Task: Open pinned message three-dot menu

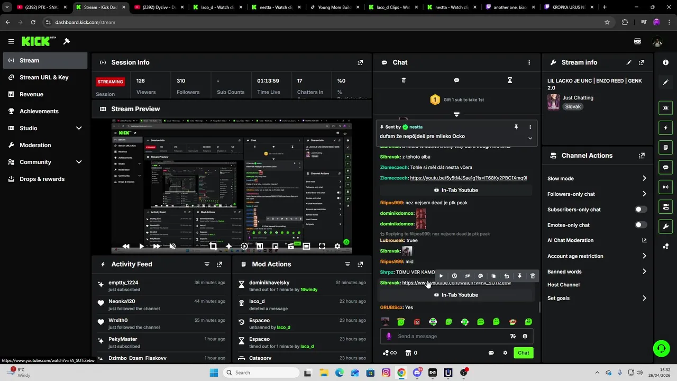Action: coord(530,127)
